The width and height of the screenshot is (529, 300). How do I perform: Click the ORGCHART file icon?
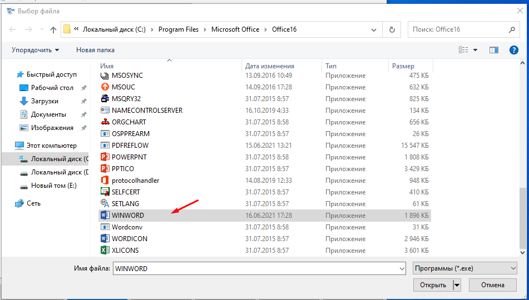coord(105,122)
